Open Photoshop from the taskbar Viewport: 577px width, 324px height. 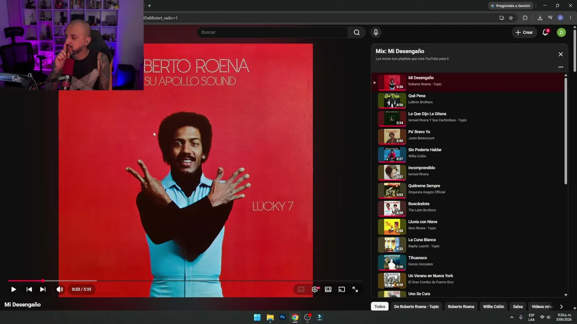283,317
